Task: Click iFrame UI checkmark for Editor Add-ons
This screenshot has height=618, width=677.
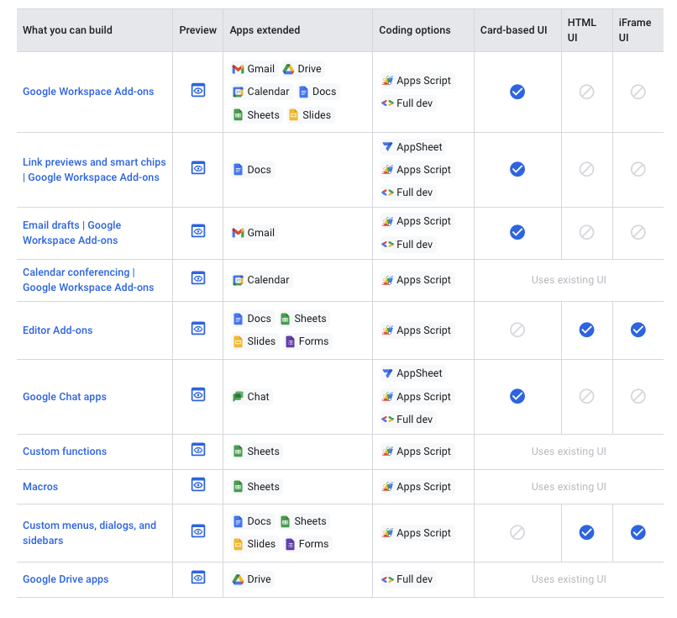Action: 638,330
